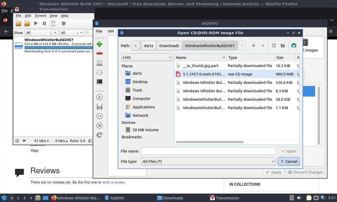
Task: Click the file list's horizontal scrollbar
Action: (210, 142)
